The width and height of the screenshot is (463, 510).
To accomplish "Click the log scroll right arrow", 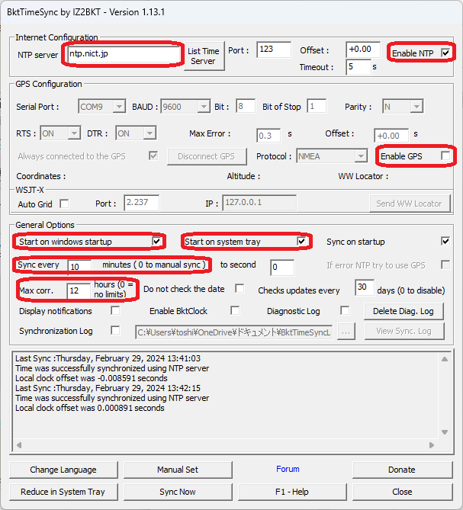I will pos(432,445).
